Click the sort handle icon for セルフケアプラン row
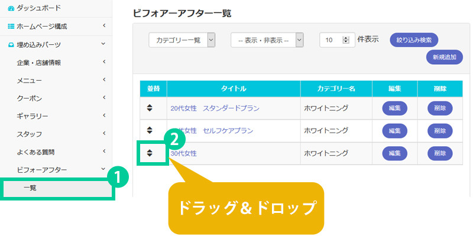Viewport: 473px width, 240px height. click(x=150, y=130)
